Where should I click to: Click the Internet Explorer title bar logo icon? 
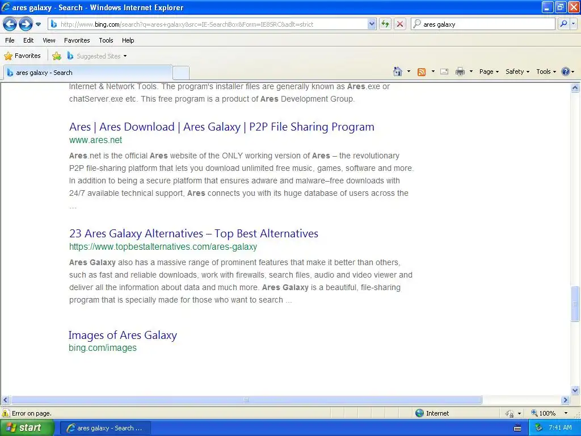pyautogui.click(x=6, y=7)
